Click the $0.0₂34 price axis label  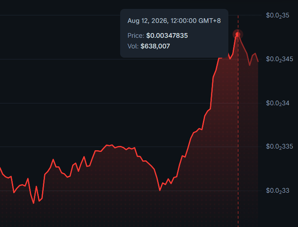[x=277, y=103]
